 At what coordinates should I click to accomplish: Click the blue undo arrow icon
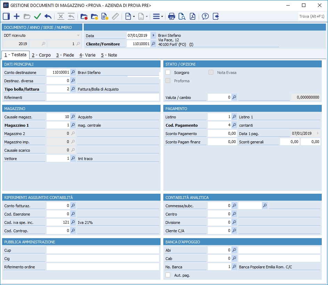(48, 16)
